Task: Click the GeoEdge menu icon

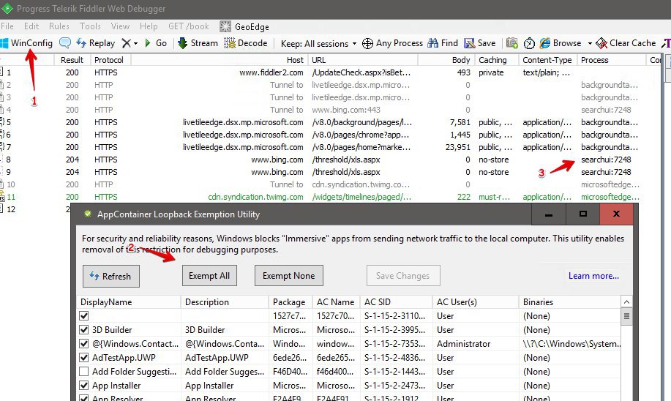Action: point(225,26)
